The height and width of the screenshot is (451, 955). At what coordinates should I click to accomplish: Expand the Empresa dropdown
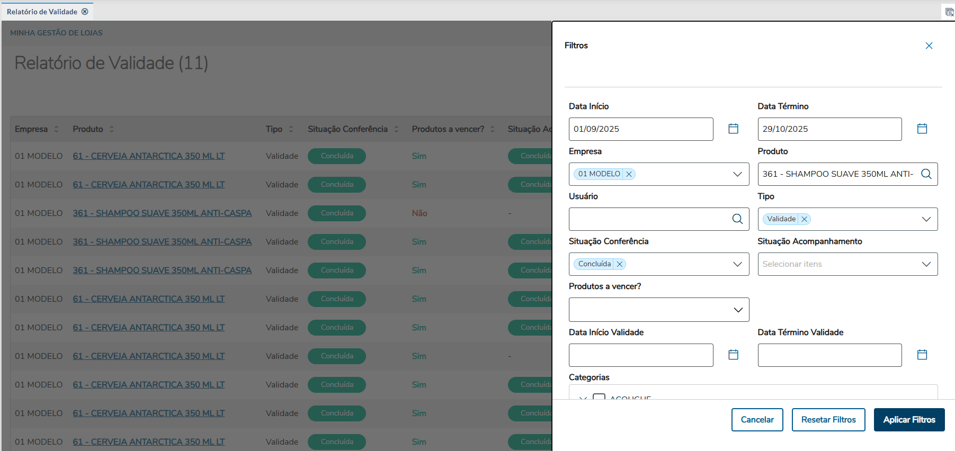pyautogui.click(x=737, y=174)
